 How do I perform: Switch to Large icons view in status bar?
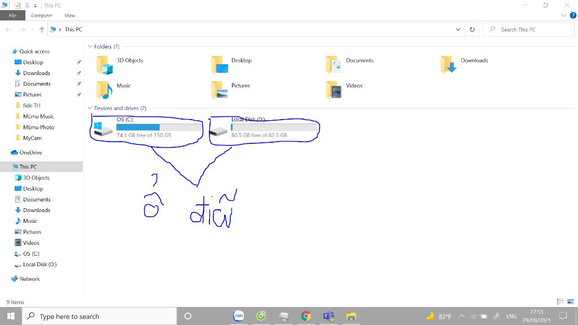coord(571,301)
